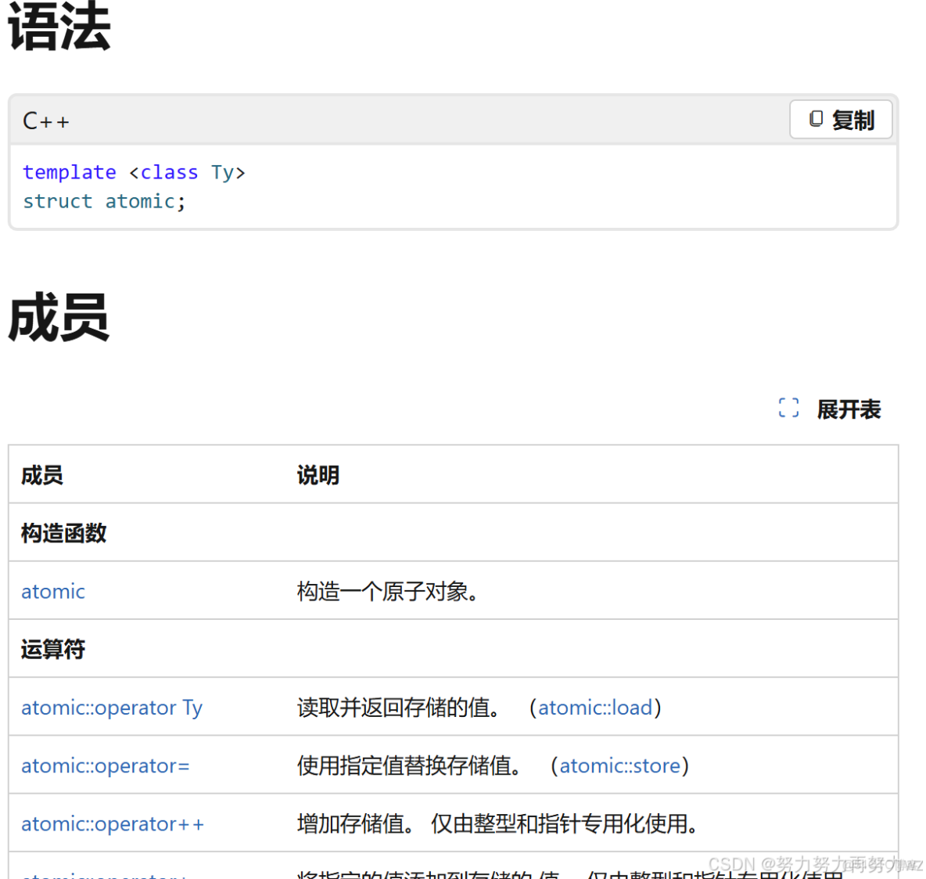
Task: Click the atomic::load reference link
Action: [595, 707]
